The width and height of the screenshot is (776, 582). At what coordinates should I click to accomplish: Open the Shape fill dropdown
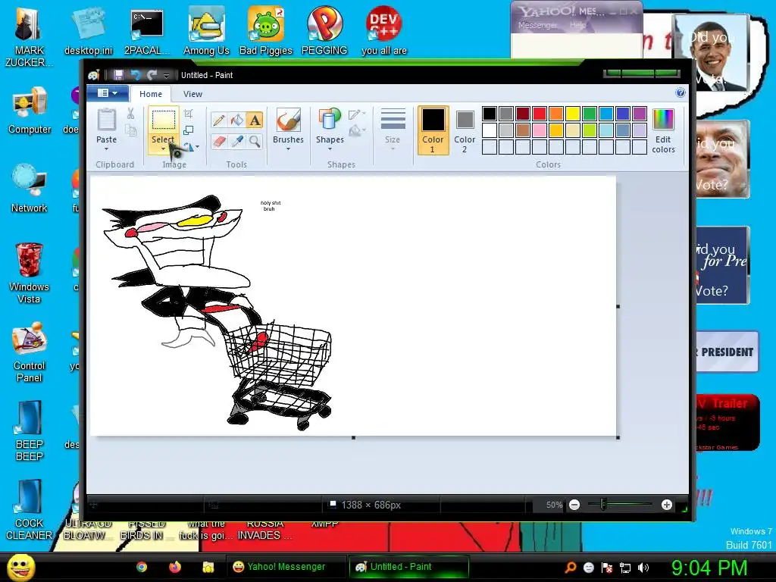[x=357, y=130]
